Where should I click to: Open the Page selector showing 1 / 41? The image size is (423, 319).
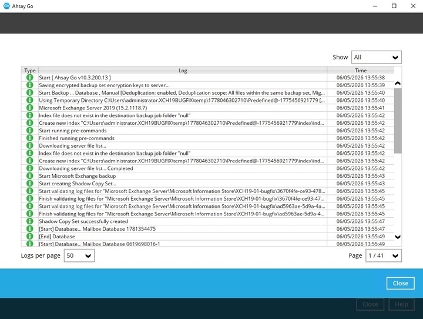[383, 255]
